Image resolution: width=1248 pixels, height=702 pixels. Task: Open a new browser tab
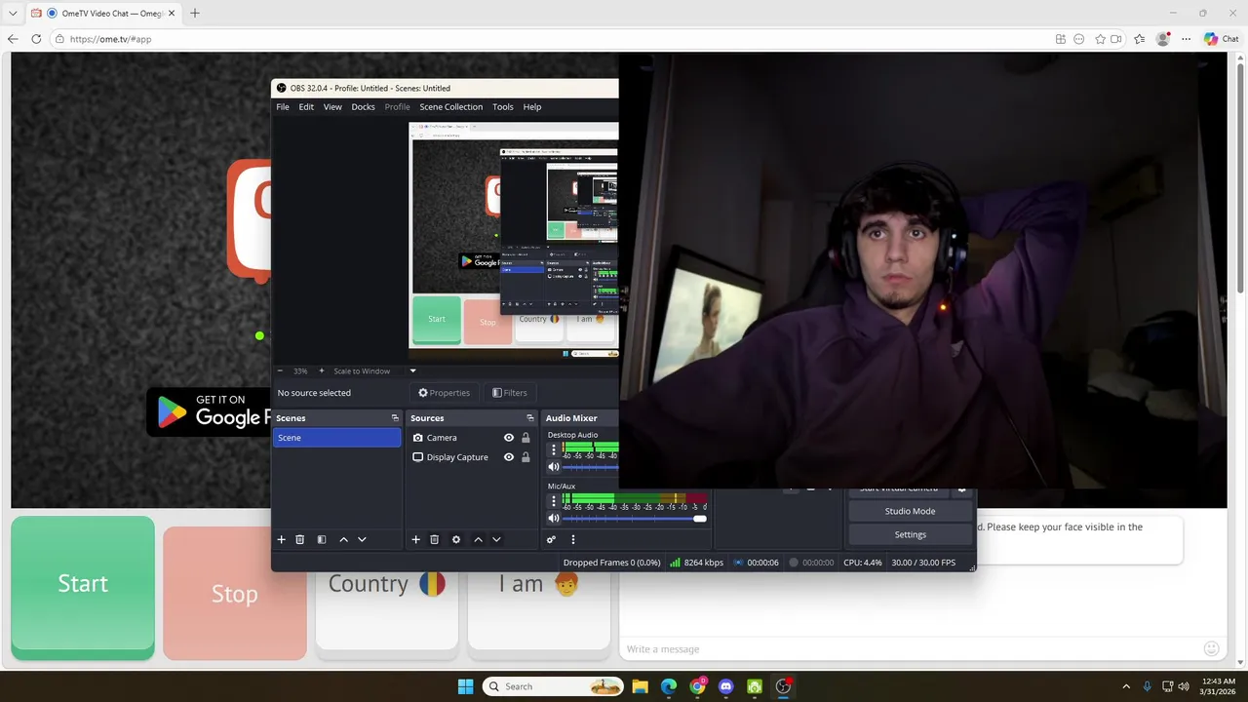pos(194,14)
